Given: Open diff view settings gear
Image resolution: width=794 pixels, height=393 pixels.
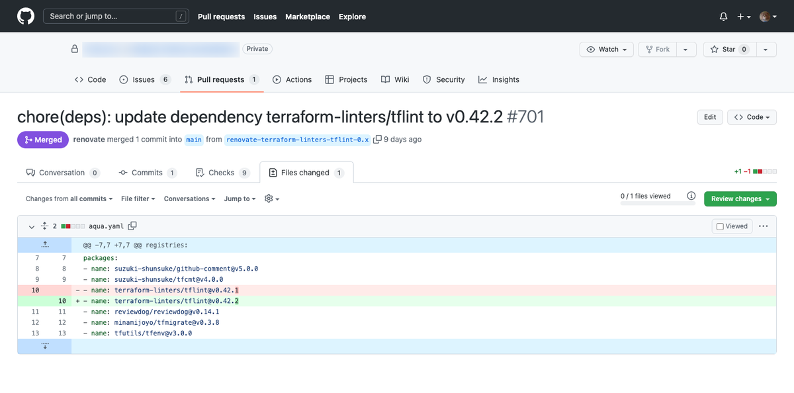Looking at the screenshot, I should click(272, 198).
